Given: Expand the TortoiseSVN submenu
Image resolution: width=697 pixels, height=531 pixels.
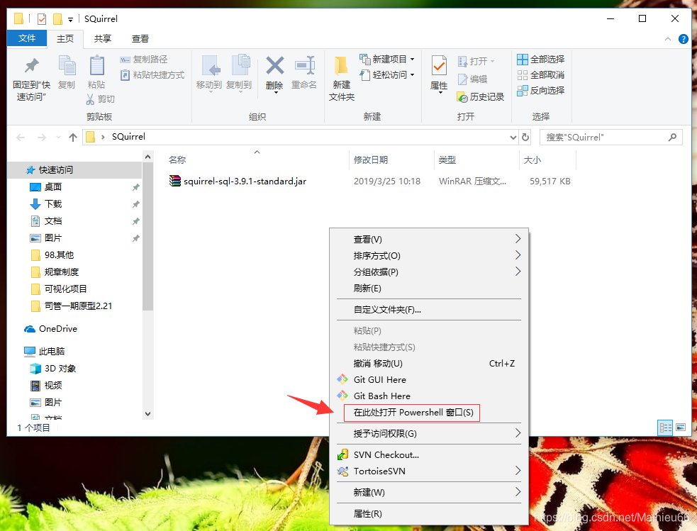Looking at the screenshot, I should coord(429,471).
